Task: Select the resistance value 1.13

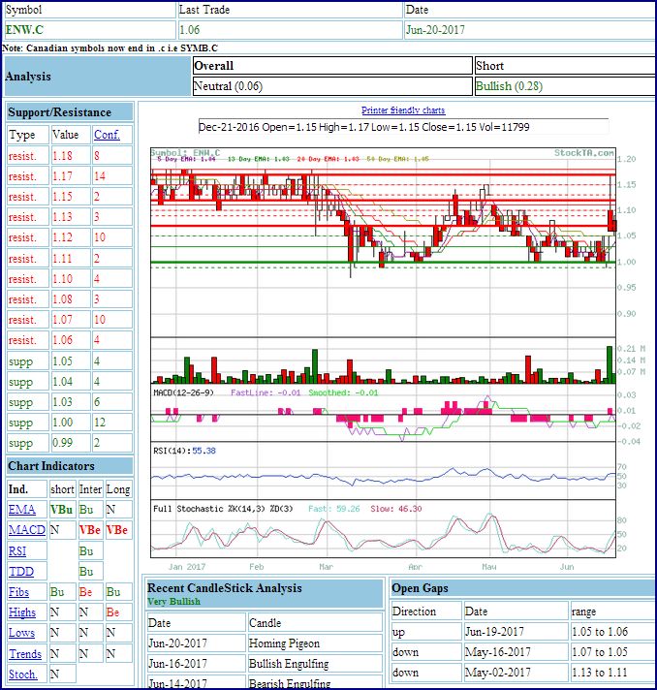Action: pyautogui.click(x=62, y=217)
